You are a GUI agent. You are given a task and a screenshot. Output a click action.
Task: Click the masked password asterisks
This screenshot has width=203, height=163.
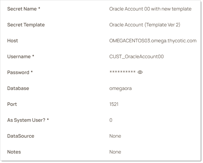point(122,72)
